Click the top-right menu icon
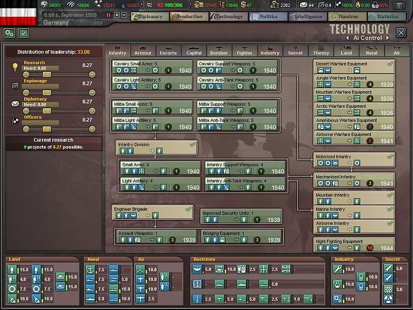Viewport: 413px width, 310px height. point(399,5)
